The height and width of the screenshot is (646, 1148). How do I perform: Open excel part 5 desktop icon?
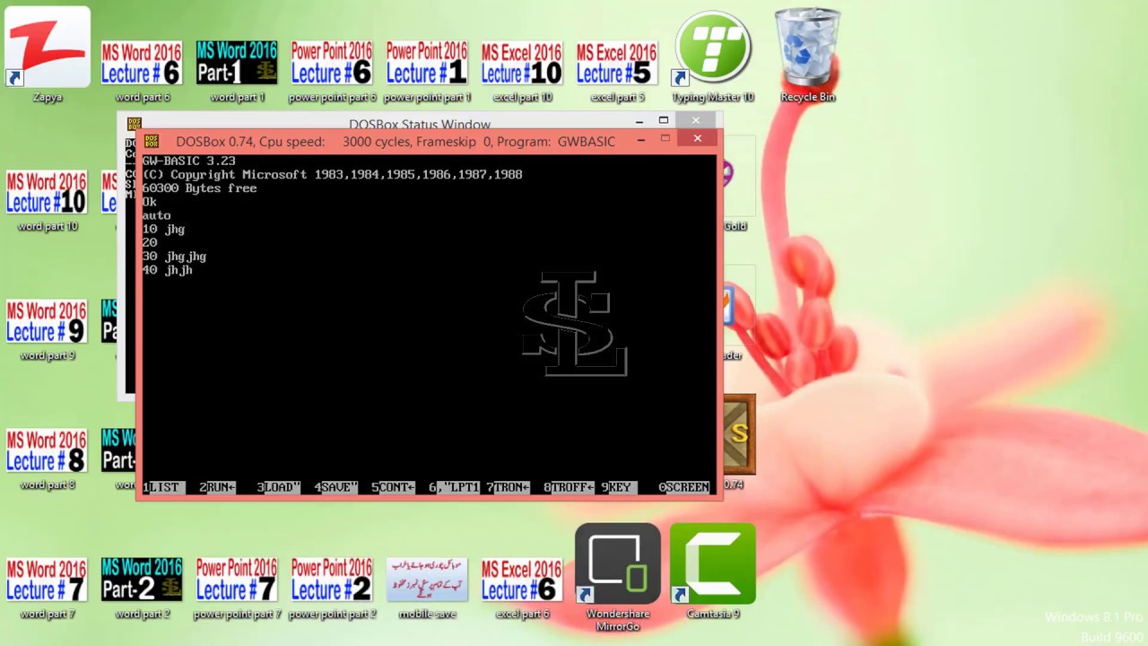coord(617,70)
